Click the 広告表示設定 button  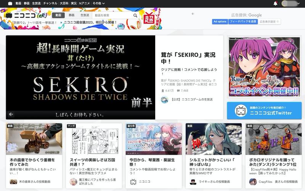(270, 22)
